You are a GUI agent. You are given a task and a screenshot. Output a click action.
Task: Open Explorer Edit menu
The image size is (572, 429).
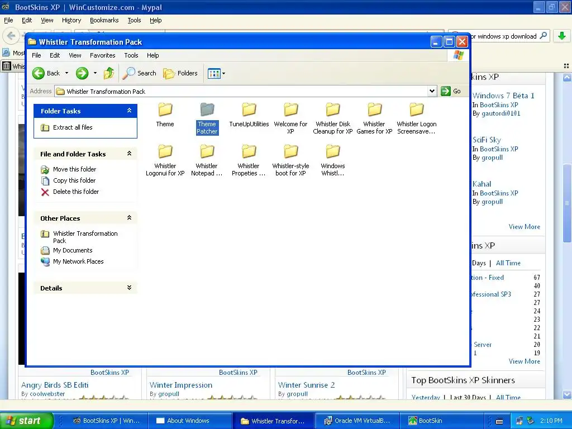[x=55, y=55]
